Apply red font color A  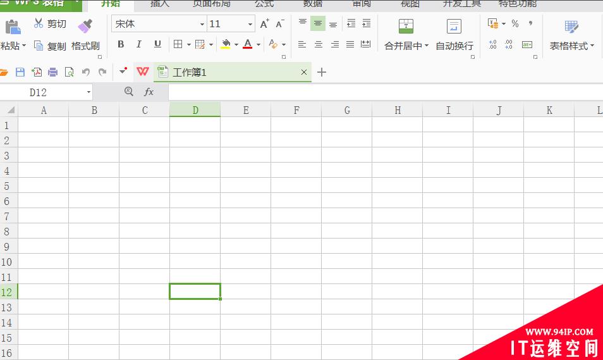248,44
